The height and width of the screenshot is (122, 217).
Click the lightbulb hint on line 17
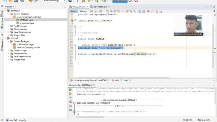click(x=72, y=48)
